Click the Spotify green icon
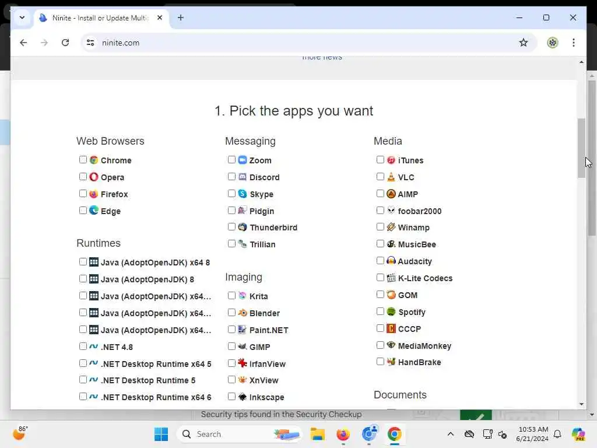 click(391, 311)
